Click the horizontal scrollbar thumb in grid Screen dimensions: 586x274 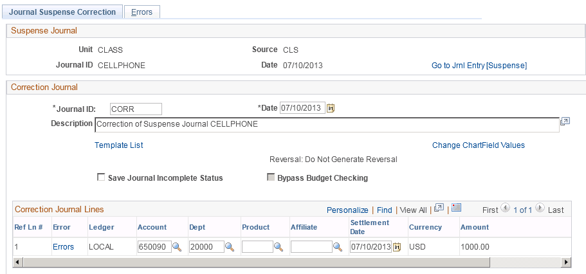(255, 262)
